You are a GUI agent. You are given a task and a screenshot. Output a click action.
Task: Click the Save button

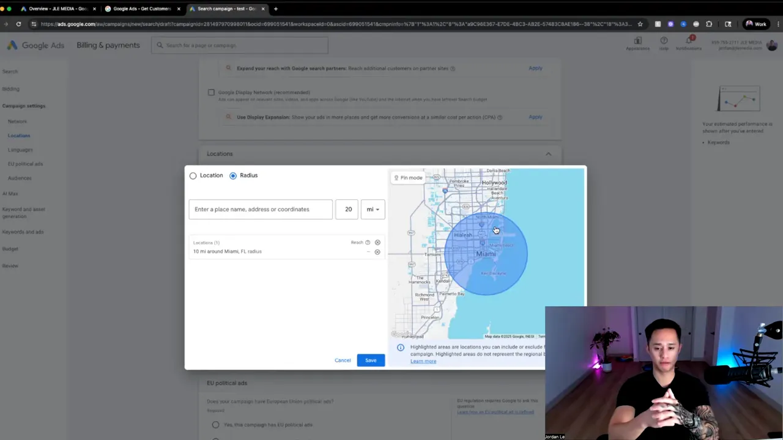point(371,361)
